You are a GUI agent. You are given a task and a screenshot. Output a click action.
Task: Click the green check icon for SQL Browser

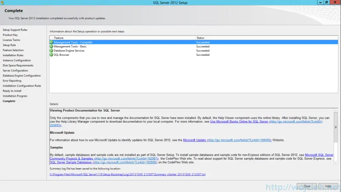pos(51,54)
